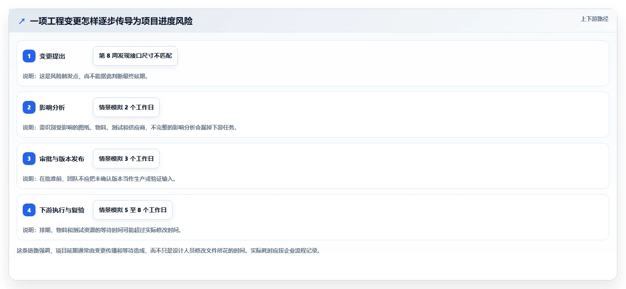The width and height of the screenshot is (626, 289).
Task: Click the note 团队不应把未确认版本当作生产或验证输入
Action: 99,179
